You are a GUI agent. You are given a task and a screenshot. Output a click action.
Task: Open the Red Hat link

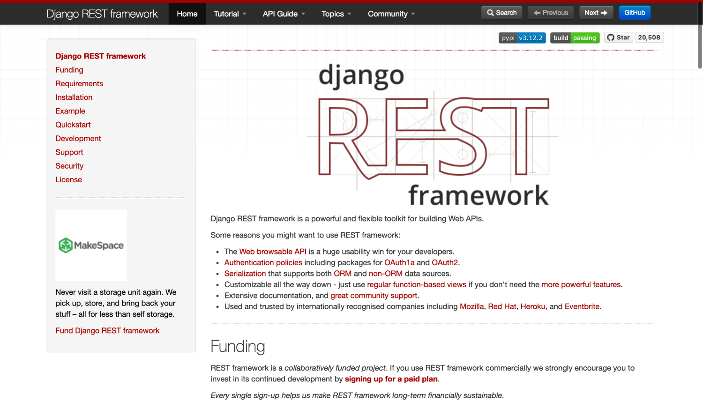(x=502, y=306)
